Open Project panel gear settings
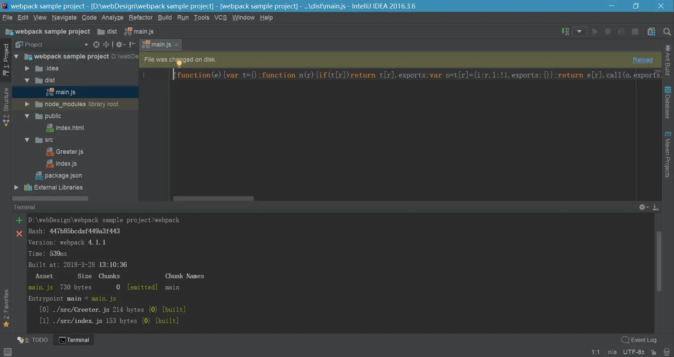This screenshot has height=357, width=674. 120,44
